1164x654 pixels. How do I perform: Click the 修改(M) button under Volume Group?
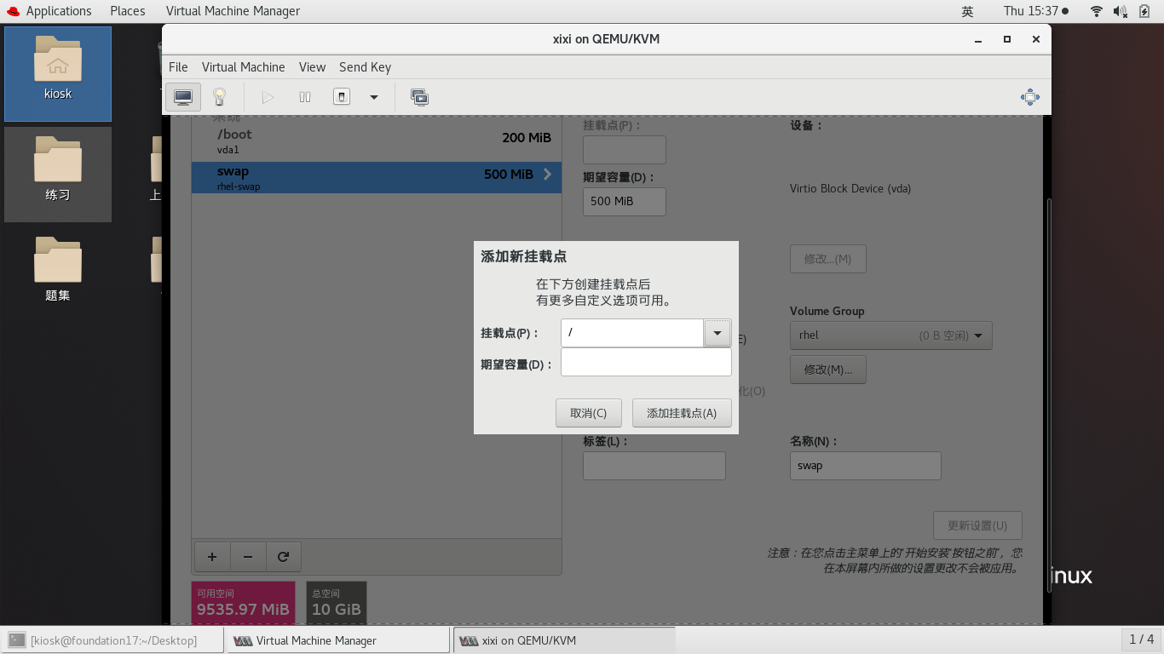[x=827, y=370]
